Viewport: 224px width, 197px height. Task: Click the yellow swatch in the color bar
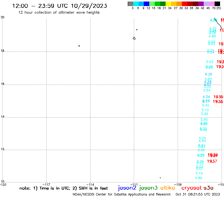168,4
